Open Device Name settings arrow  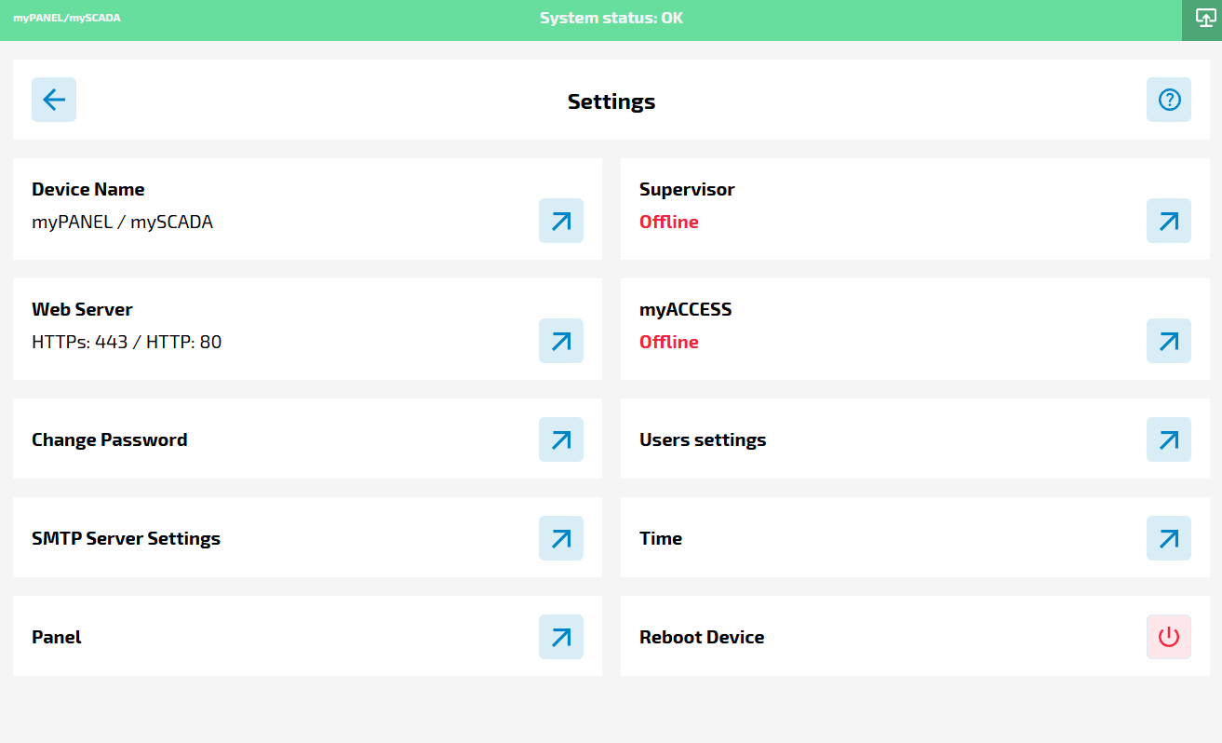pos(561,221)
